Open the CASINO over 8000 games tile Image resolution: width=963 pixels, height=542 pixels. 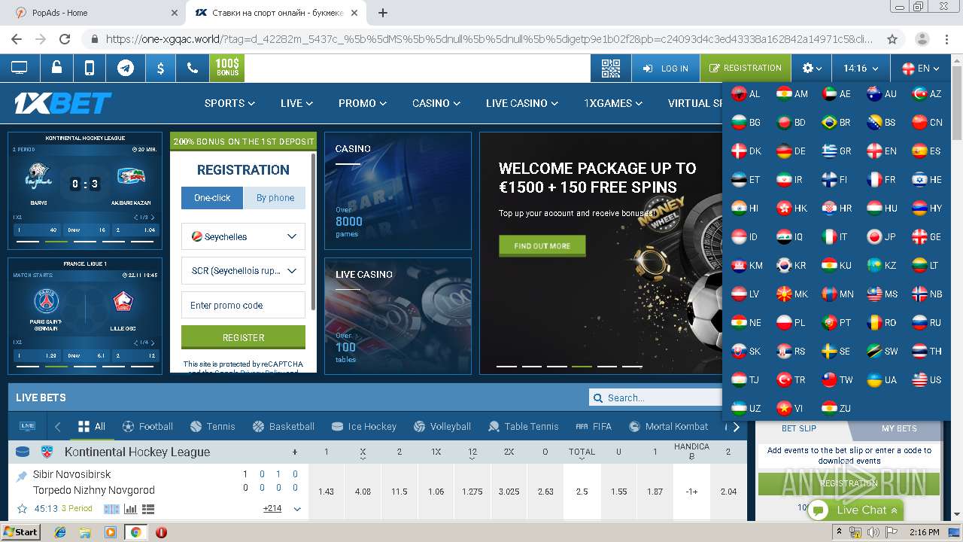[398, 191]
